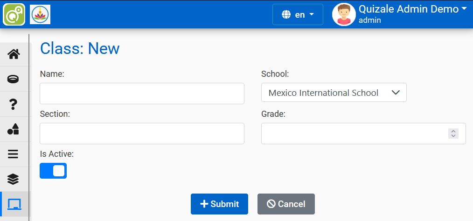Click the admin user avatar

(x=344, y=14)
